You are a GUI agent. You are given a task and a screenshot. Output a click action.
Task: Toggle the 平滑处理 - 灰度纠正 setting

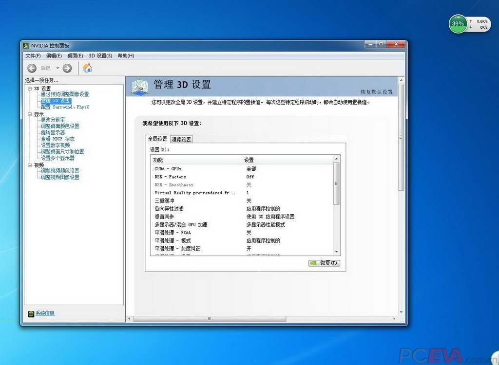tap(248, 248)
